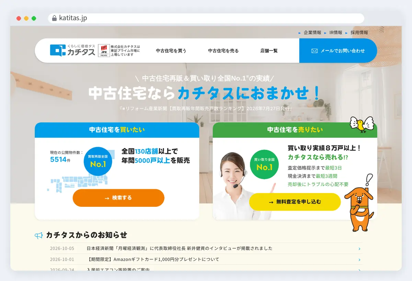This screenshot has height=281, width=412.
Task: Click the 東証プライム市場 listing text
Action: pos(125,50)
